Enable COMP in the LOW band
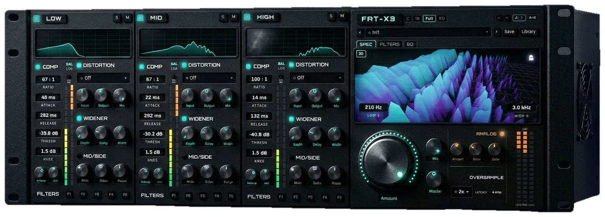The image size is (605, 217). click(37, 67)
